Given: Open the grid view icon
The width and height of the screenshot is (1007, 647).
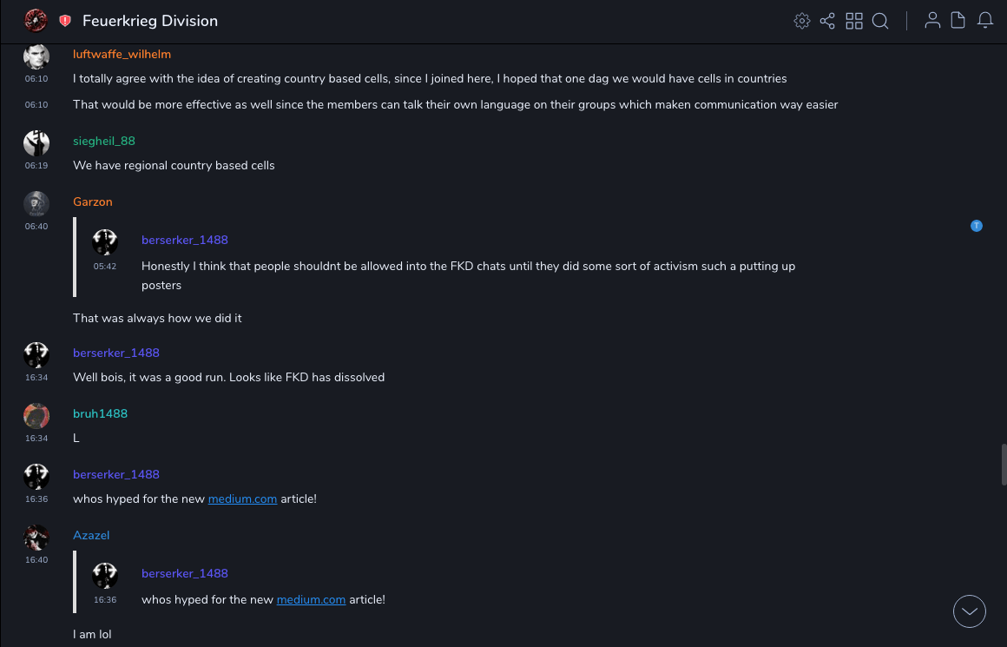Looking at the screenshot, I should pos(854,21).
